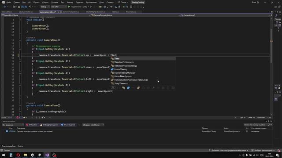Screen dimensions: 282x158
Task: Click the Search box in the title bar
Action: (x=123, y=3)
